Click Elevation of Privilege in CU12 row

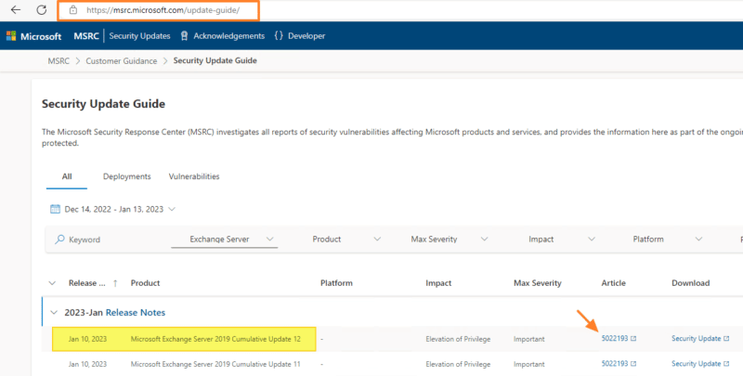[x=458, y=339]
